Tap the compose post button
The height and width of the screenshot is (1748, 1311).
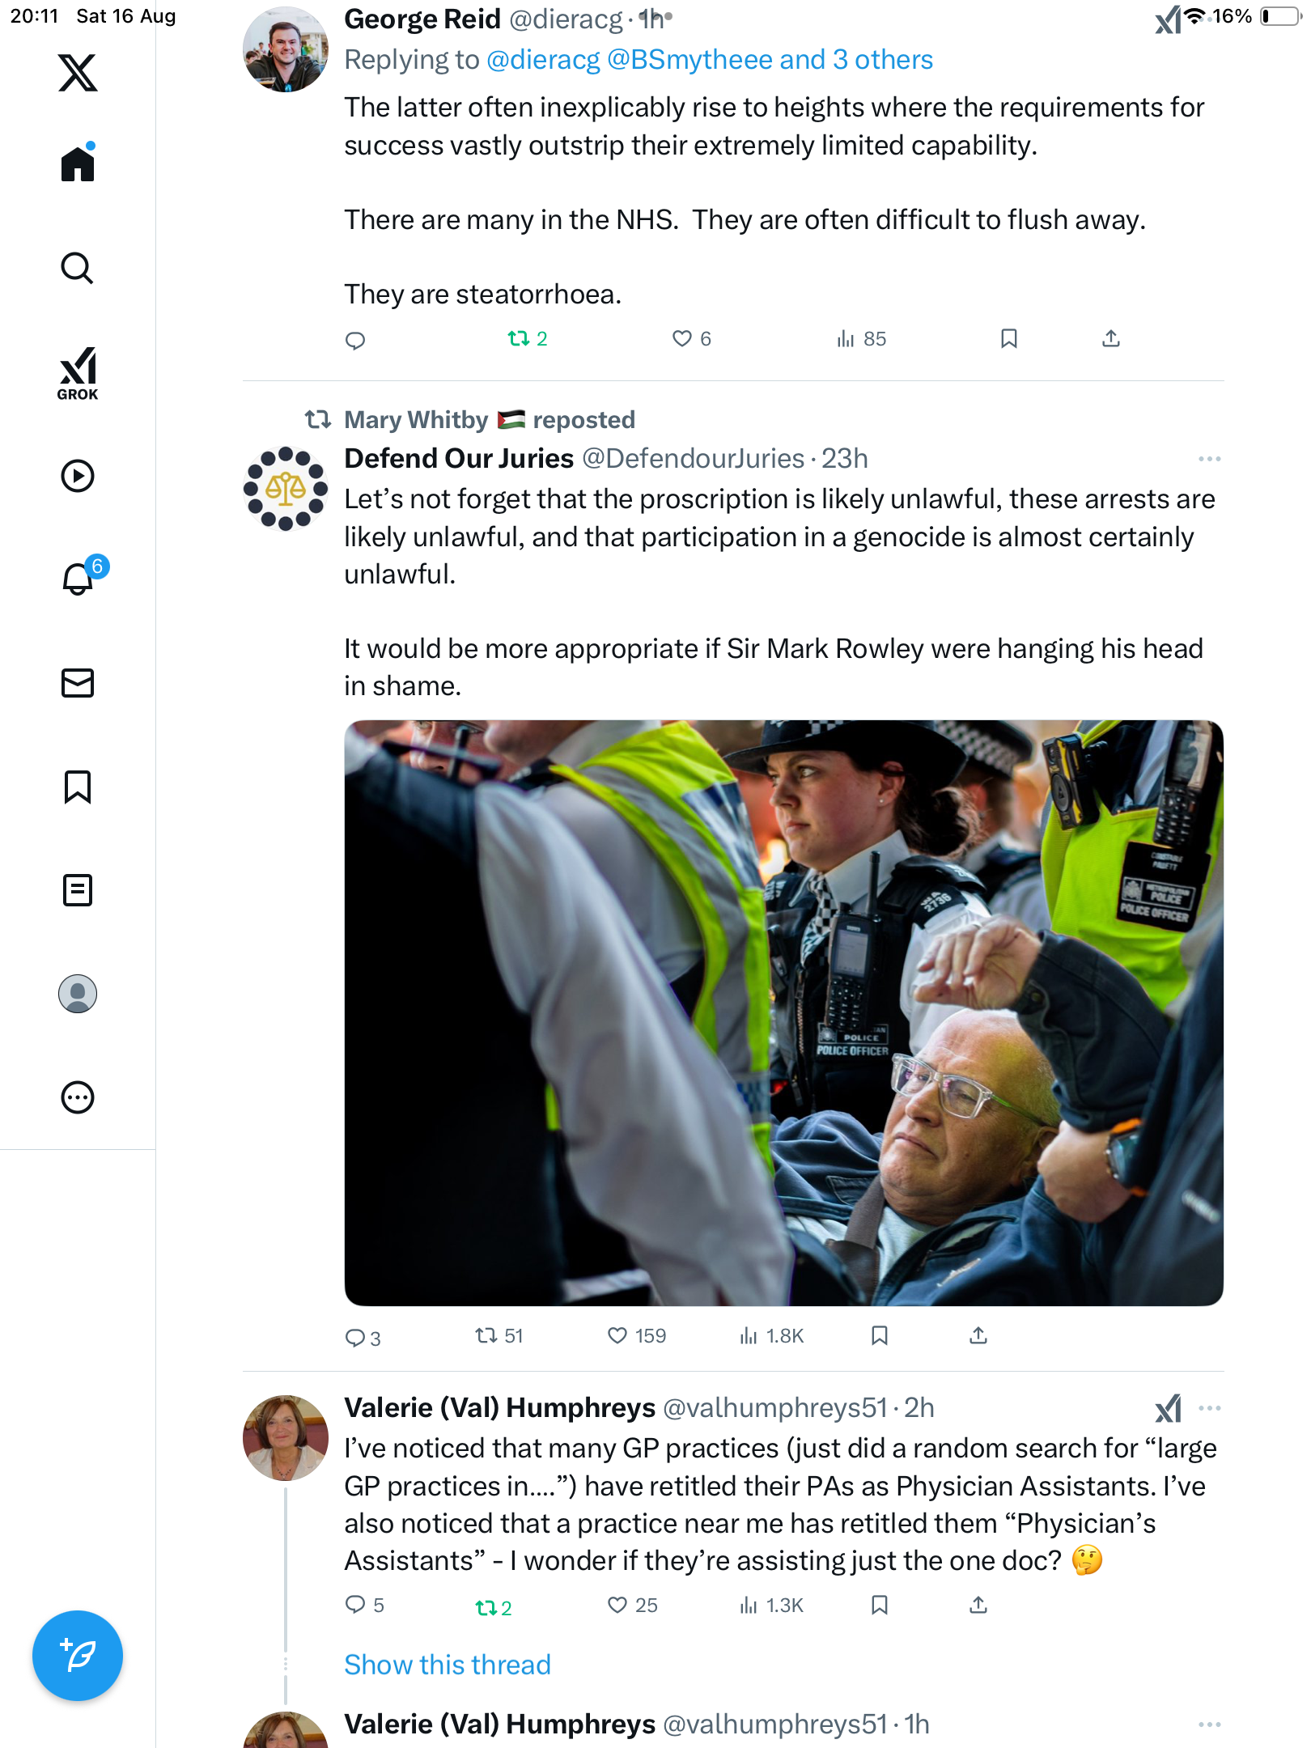78,1655
